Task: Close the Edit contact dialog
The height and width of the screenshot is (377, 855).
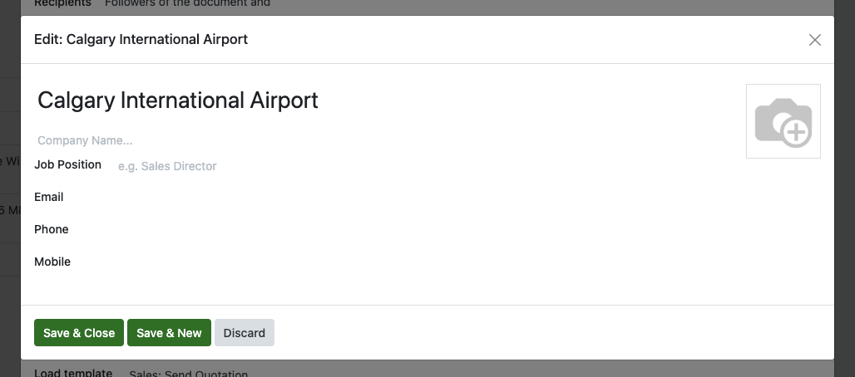Action: coord(815,40)
